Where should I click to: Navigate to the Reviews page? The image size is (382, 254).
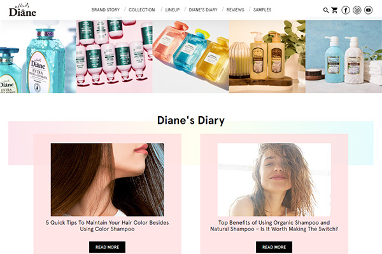pos(236,10)
